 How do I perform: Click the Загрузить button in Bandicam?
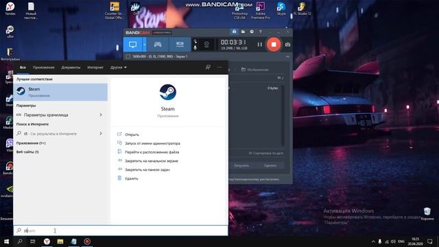241,165
